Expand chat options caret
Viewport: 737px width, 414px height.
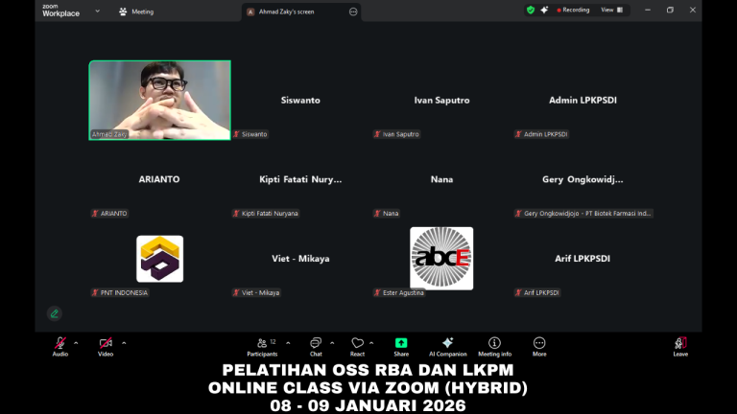coord(332,343)
